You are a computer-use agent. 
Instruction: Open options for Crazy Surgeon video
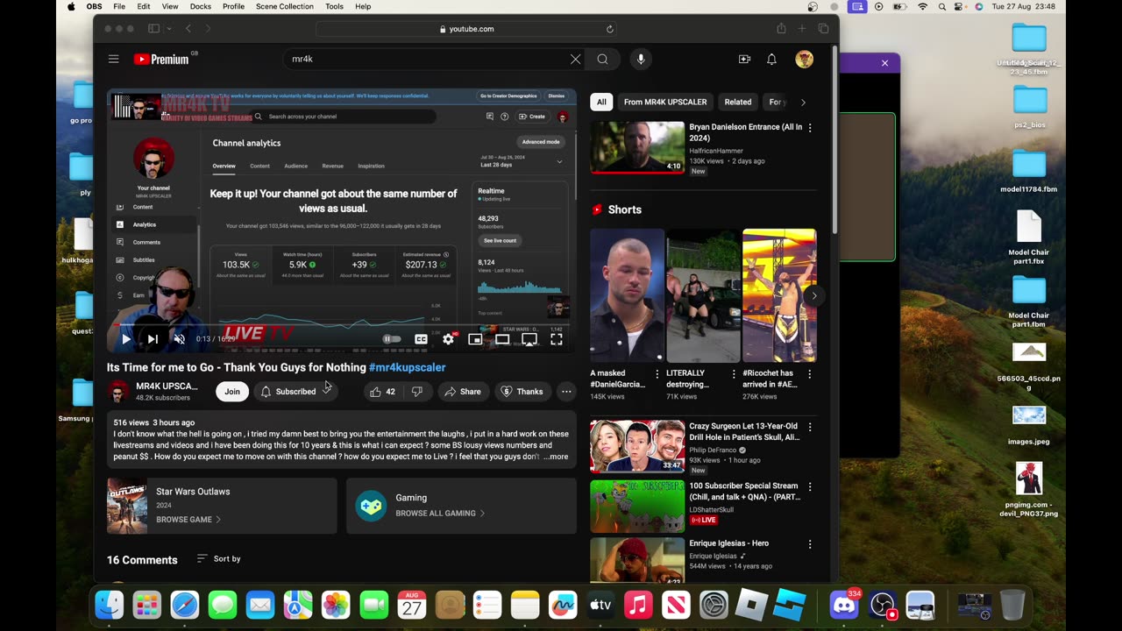(810, 427)
